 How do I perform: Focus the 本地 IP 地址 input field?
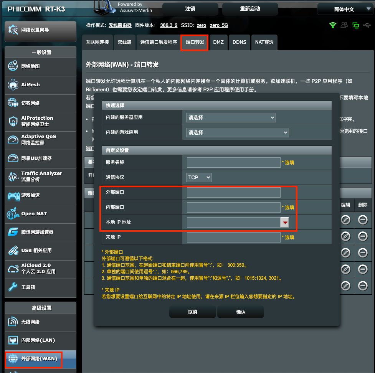(233, 222)
